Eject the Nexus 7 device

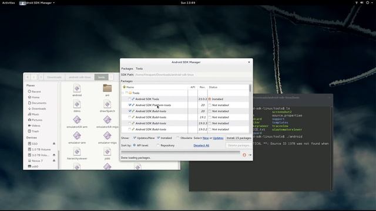(54, 161)
